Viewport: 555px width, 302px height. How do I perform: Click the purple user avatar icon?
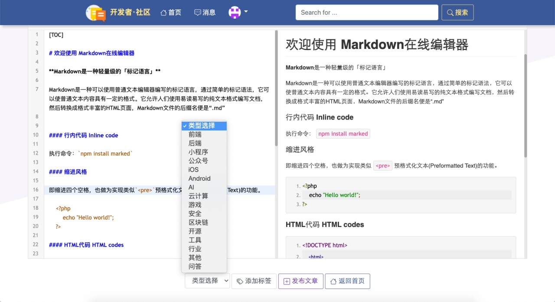tap(235, 13)
